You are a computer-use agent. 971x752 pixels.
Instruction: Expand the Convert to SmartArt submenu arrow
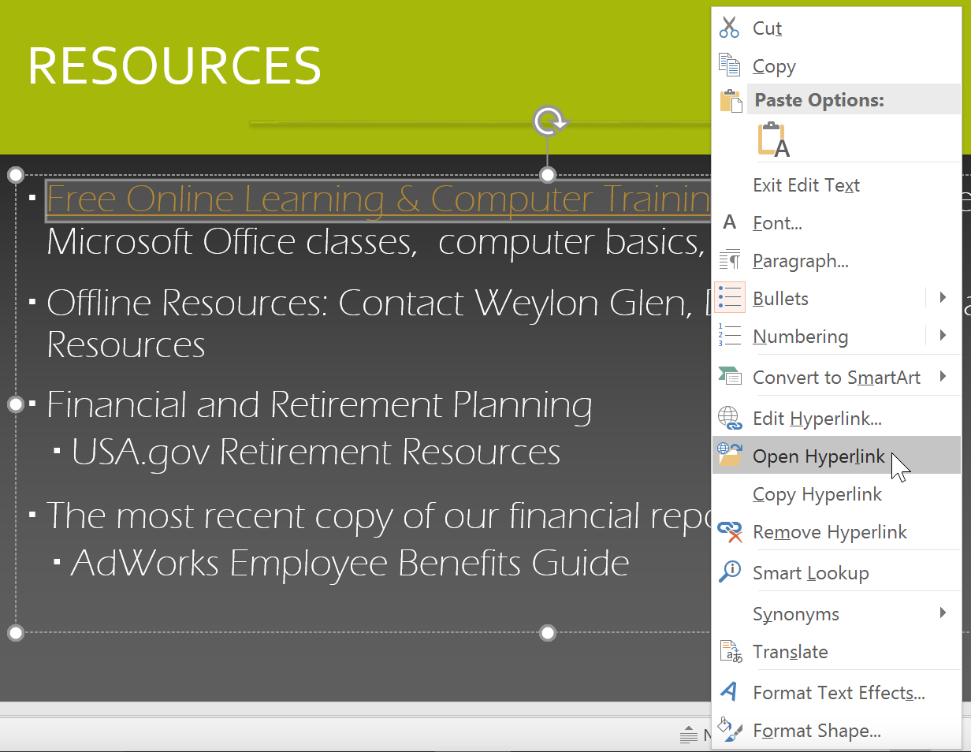[x=943, y=377]
